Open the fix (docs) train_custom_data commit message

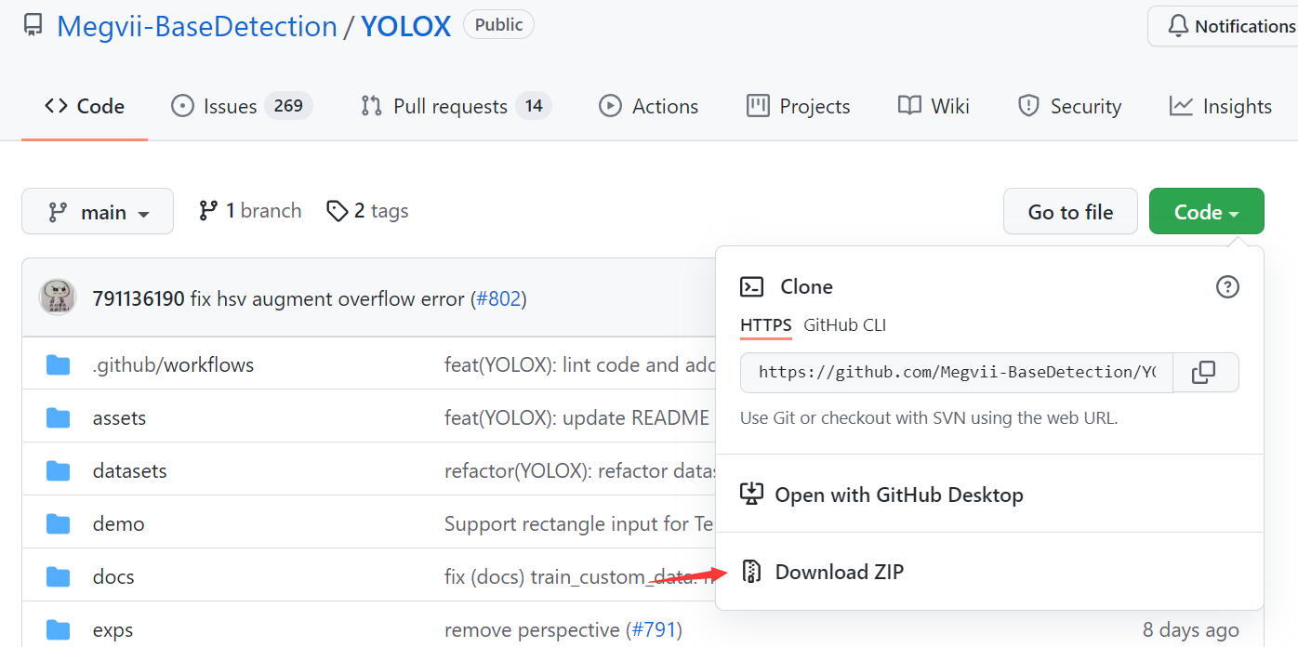579,576
